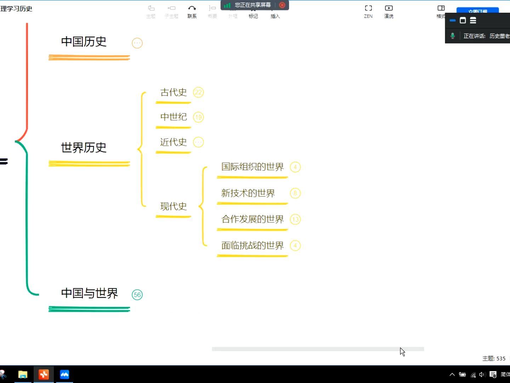
Task: Click the horizontal scrollbar at canvas bottom
Action: (318, 349)
